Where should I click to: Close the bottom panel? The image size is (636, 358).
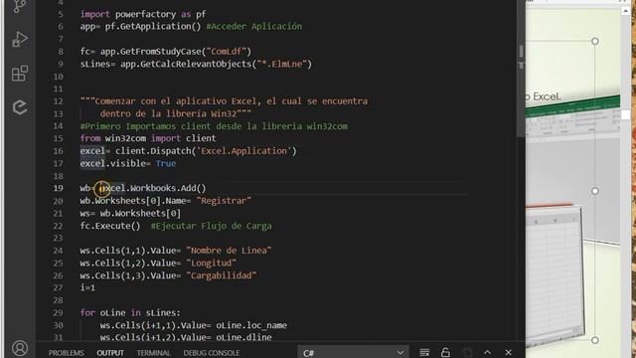[508, 352]
